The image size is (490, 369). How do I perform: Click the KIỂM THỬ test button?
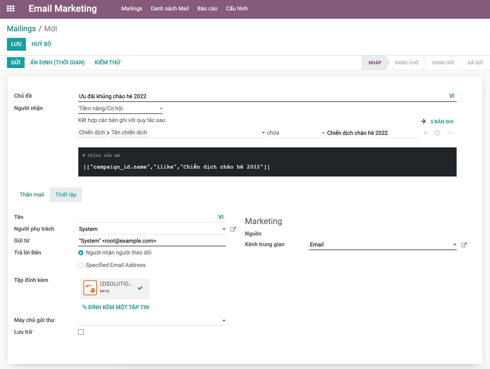pos(107,62)
